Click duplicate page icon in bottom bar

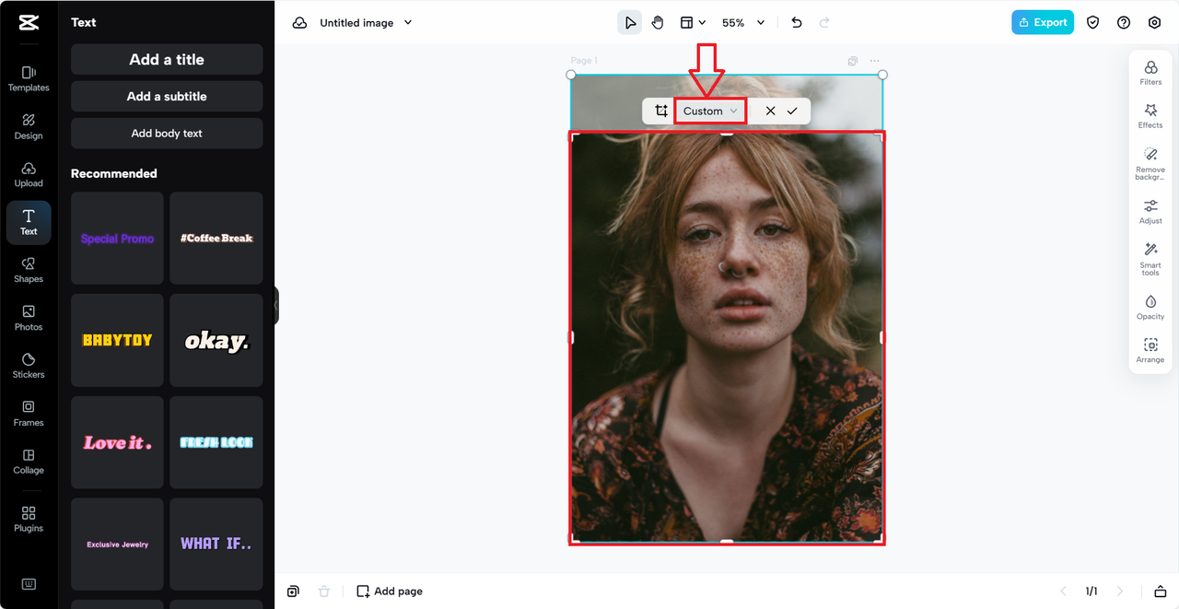293,591
